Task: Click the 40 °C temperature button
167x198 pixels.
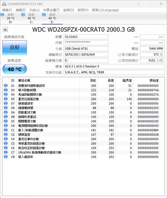Action: point(15,69)
